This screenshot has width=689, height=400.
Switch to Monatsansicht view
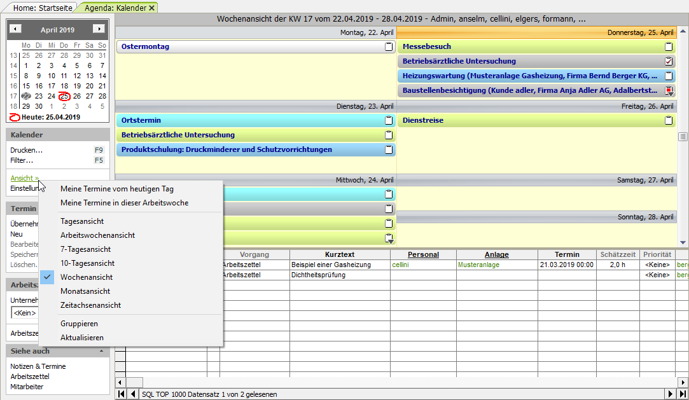pyautogui.click(x=86, y=291)
